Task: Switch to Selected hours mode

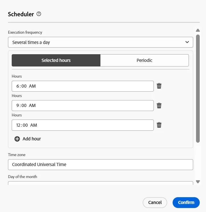Action: pos(56,60)
